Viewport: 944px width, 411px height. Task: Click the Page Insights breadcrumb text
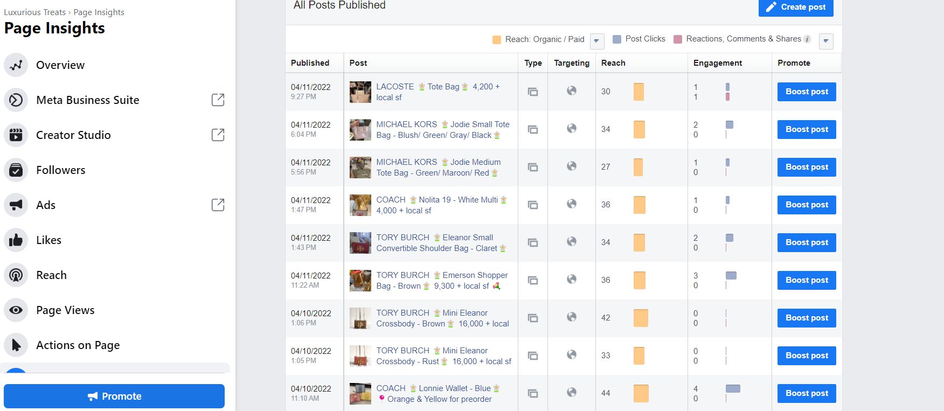(x=99, y=12)
